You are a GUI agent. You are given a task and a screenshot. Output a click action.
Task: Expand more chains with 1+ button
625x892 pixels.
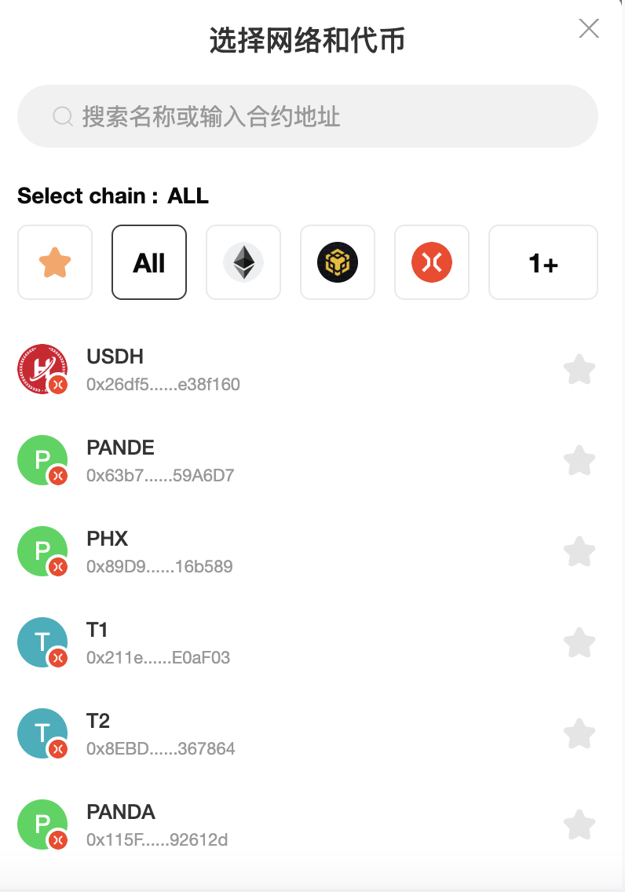click(543, 262)
